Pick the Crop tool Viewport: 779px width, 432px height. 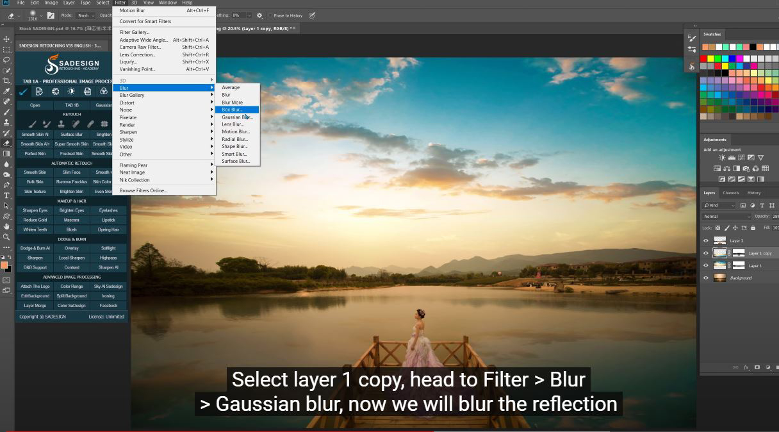click(7, 81)
